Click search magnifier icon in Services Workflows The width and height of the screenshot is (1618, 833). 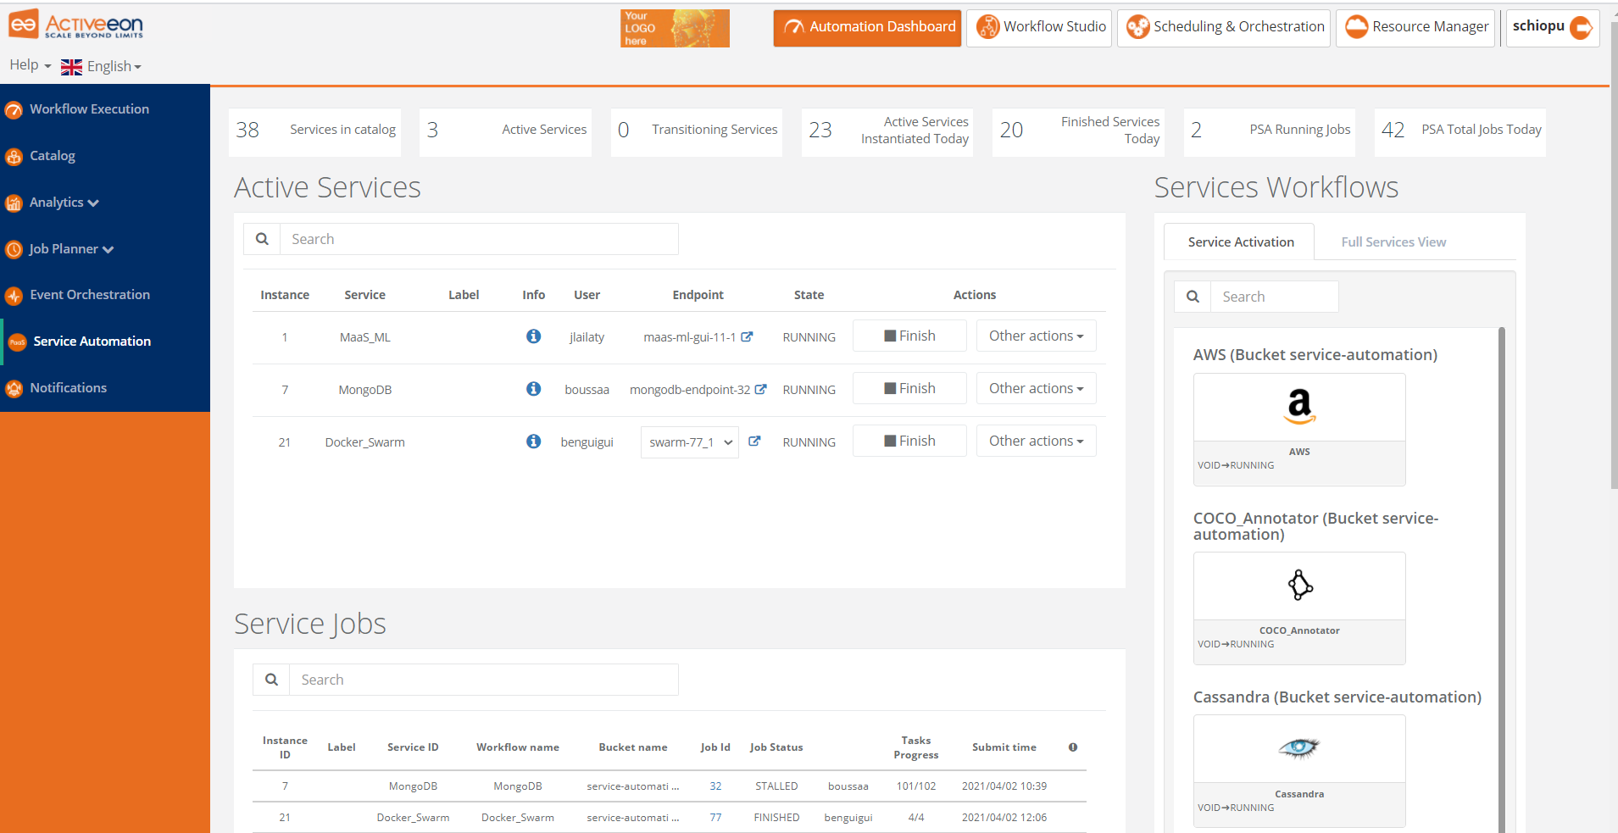coord(1193,297)
